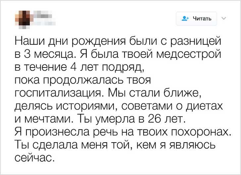This screenshot has width=241, height=175.
Task: Click the line starting 'Наши дни рождения'
Action: pyautogui.click(x=117, y=42)
